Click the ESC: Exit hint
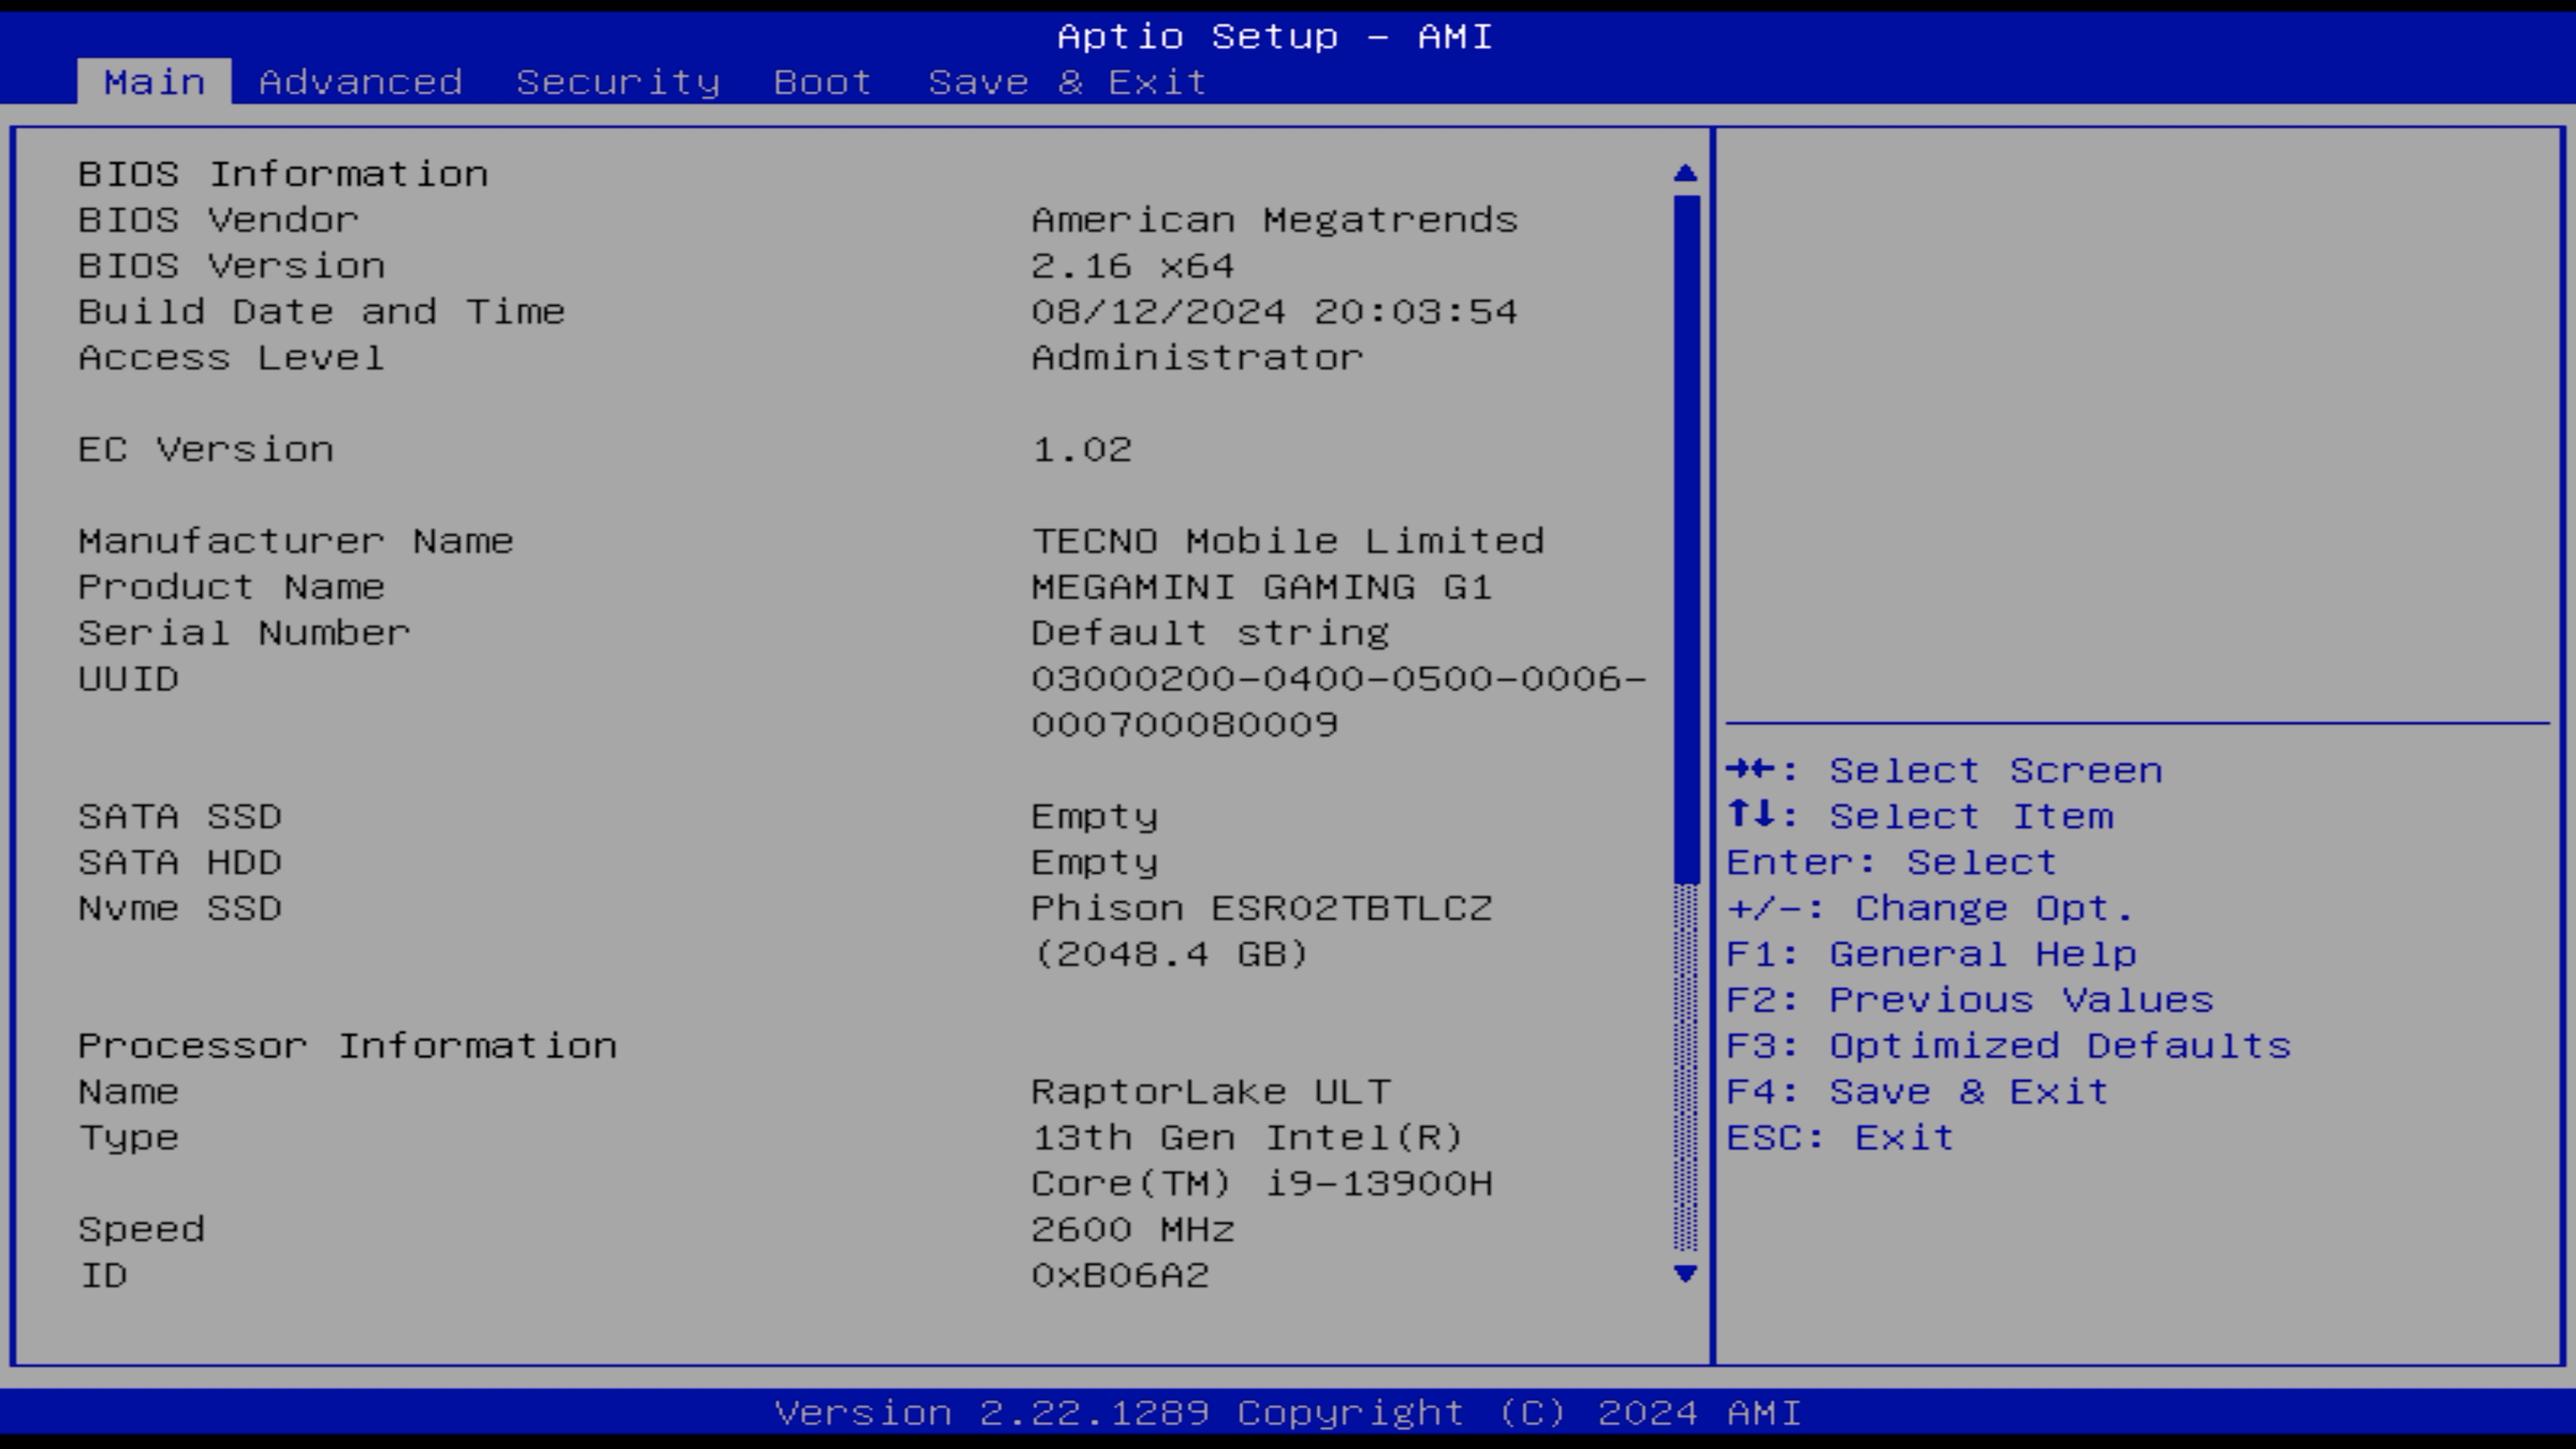The width and height of the screenshot is (2576, 1449). click(1839, 1138)
